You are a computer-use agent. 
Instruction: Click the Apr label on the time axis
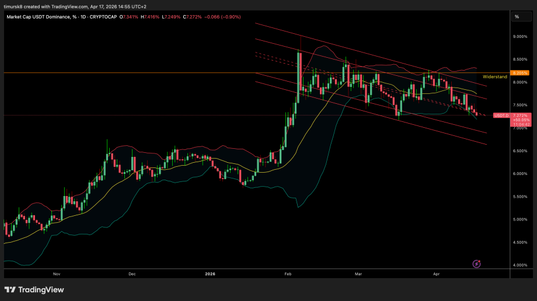pos(437,273)
